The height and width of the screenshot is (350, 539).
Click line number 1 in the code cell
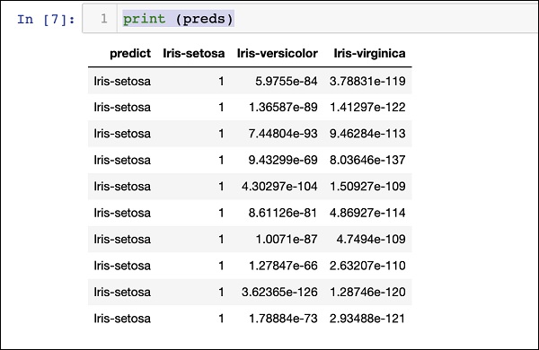coord(104,19)
